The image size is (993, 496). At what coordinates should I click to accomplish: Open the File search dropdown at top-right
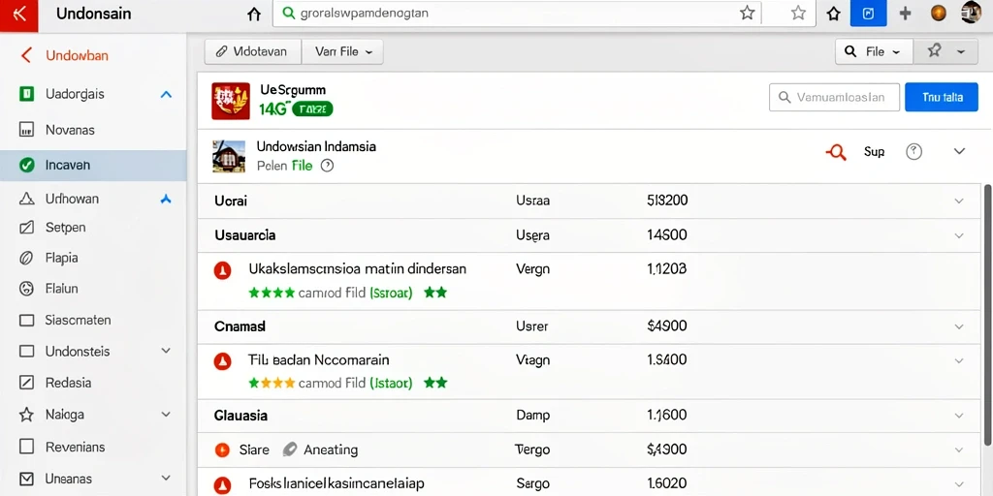click(874, 52)
